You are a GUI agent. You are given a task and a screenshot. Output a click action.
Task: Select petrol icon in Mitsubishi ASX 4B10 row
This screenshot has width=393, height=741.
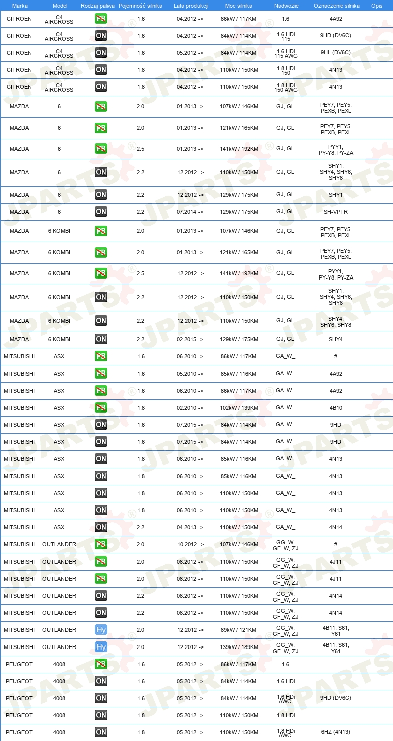coord(101,408)
